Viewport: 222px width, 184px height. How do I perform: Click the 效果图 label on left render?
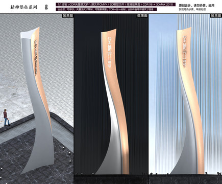pos(68,16)
